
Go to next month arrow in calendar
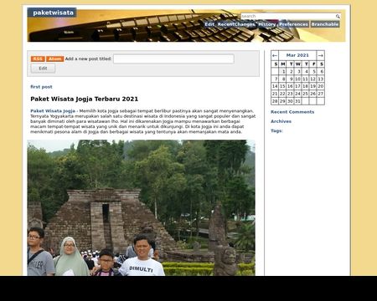click(320, 55)
